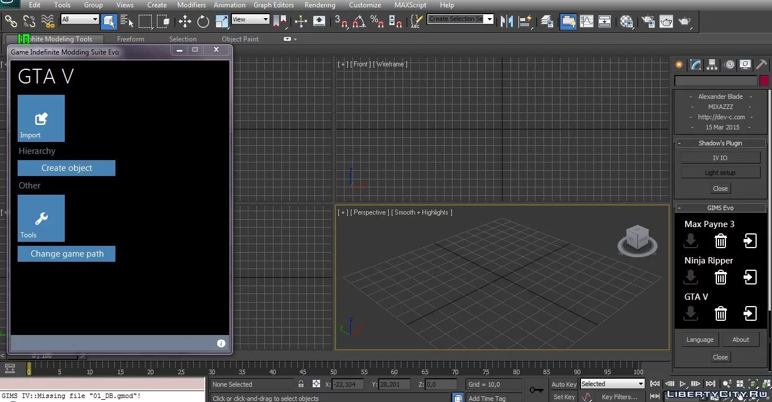Image resolution: width=772 pixels, height=402 pixels.
Task: Open the Modifiers menu
Action: click(192, 5)
